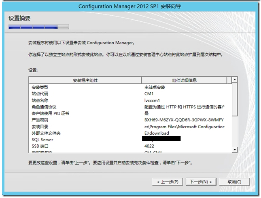261x198 pixels.
Task: Click scroll up arrow of settings list
Action: click(235, 80)
